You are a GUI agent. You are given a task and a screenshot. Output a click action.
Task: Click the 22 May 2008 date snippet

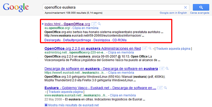pos(53,99)
